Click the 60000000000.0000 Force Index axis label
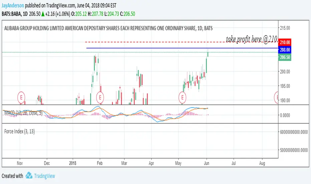The height and width of the screenshot is (184, 311). [x=294, y=132]
